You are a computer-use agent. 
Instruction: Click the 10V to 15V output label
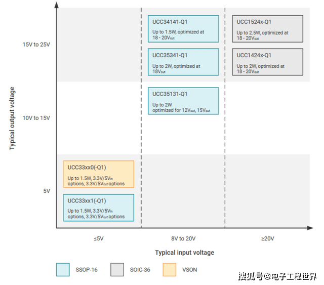click(36, 118)
